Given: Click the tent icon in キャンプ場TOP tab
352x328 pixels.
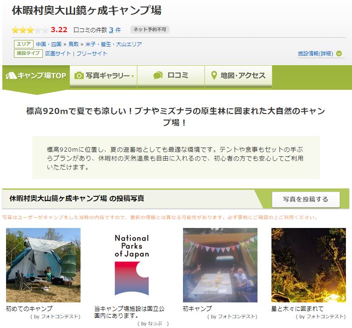Looking at the screenshot, I should (x=11, y=76).
